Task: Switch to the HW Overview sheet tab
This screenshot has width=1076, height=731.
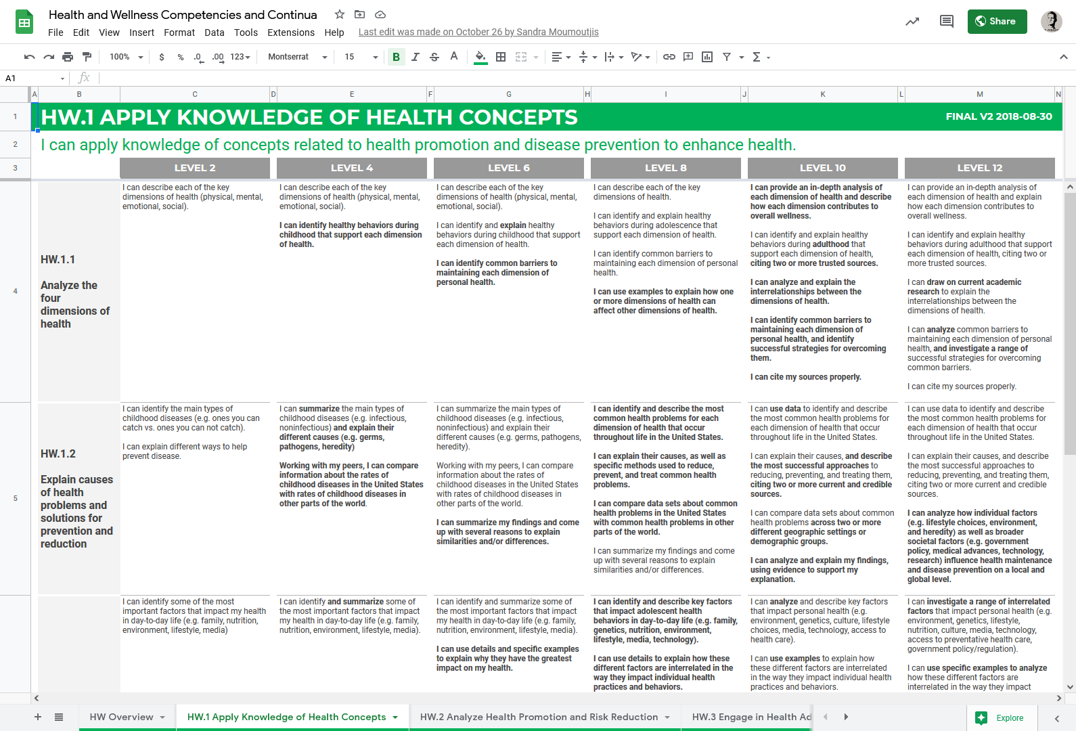Action: pos(121,717)
